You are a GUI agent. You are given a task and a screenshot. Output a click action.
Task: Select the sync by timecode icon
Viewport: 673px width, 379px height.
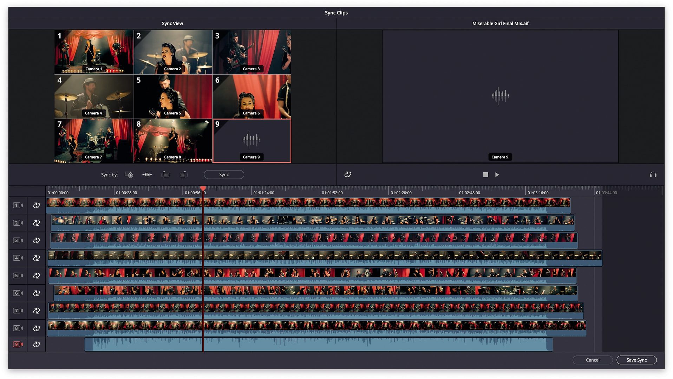coord(129,174)
